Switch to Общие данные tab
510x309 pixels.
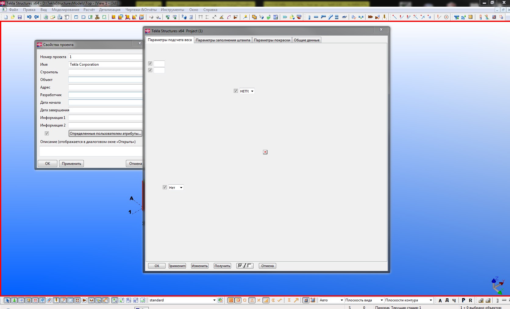tap(307, 40)
